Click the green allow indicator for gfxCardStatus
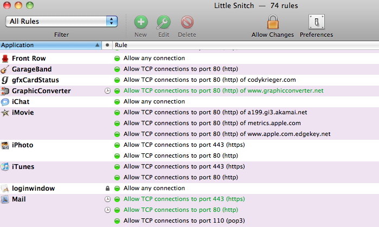This screenshot has width=379, height=227. click(117, 80)
